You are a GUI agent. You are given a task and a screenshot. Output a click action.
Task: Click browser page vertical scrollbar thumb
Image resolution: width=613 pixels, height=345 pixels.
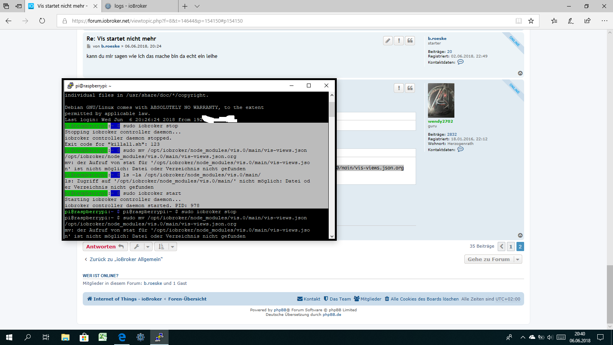(610, 294)
